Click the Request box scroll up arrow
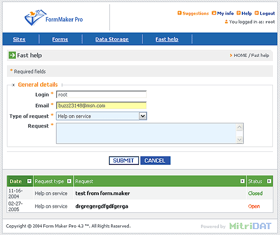280x235 pixels. click(x=239, y=127)
